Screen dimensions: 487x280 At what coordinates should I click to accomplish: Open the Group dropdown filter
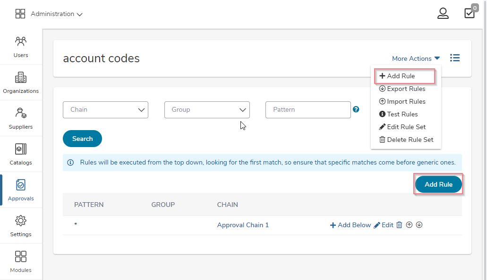[x=207, y=110]
